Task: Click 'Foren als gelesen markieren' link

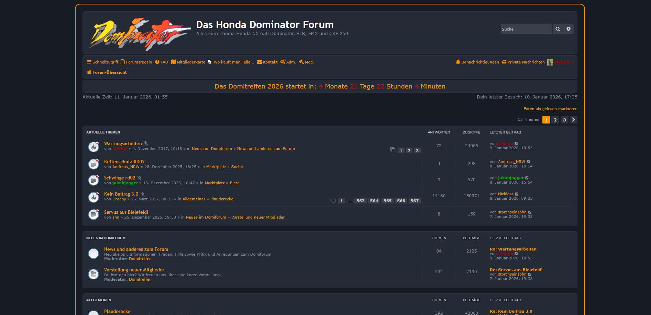Action: (550, 109)
